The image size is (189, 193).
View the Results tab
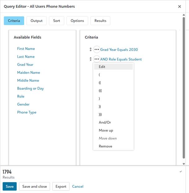[x=100, y=21]
